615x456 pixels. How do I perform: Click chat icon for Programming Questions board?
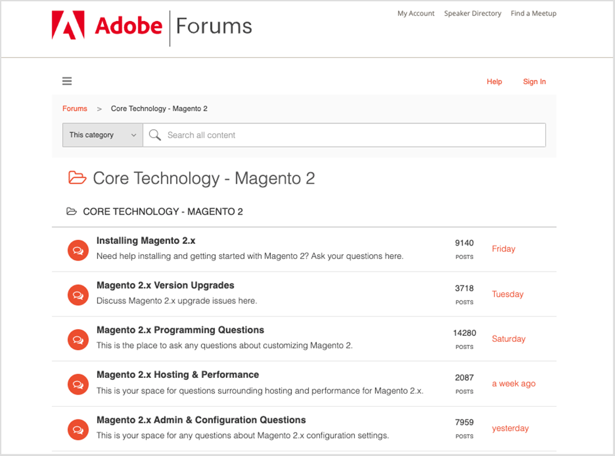tap(78, 339)
